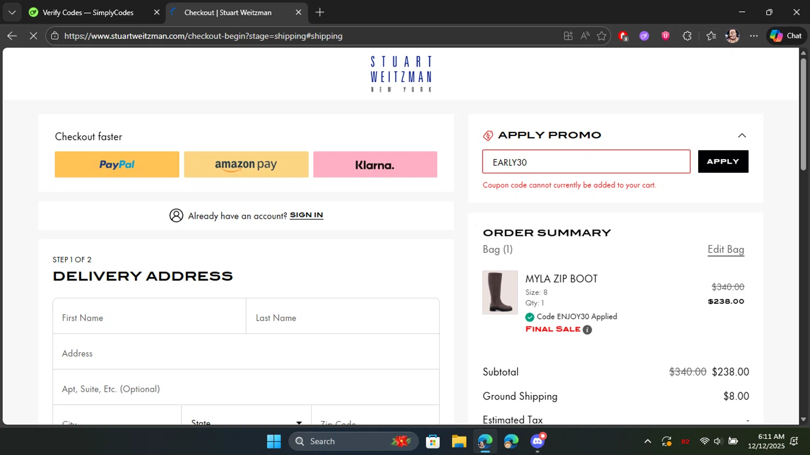Open File Explorer from taskbar

(459, 442)
